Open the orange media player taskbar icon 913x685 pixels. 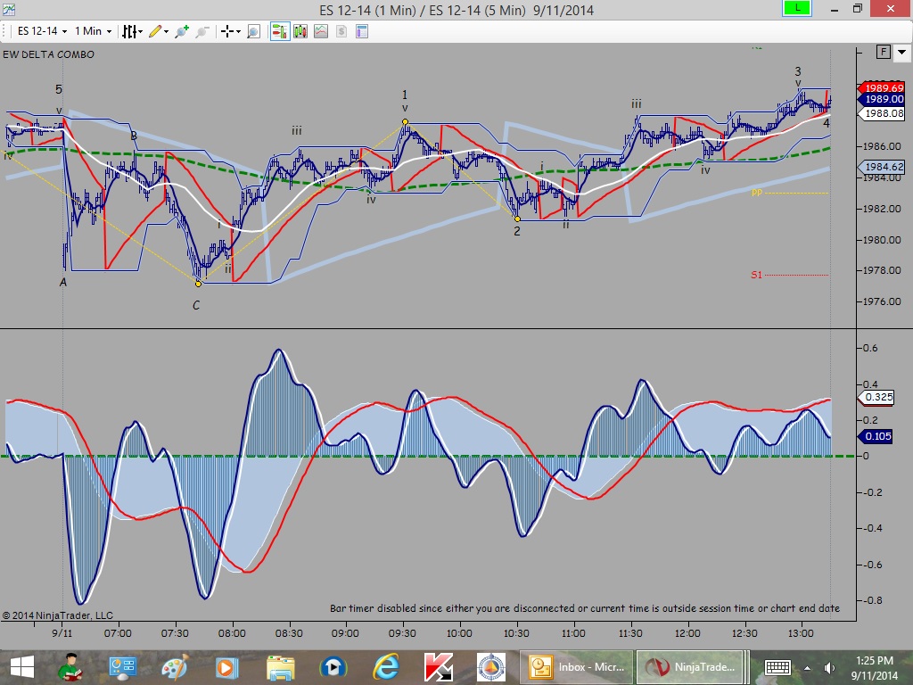pos(226,667)
